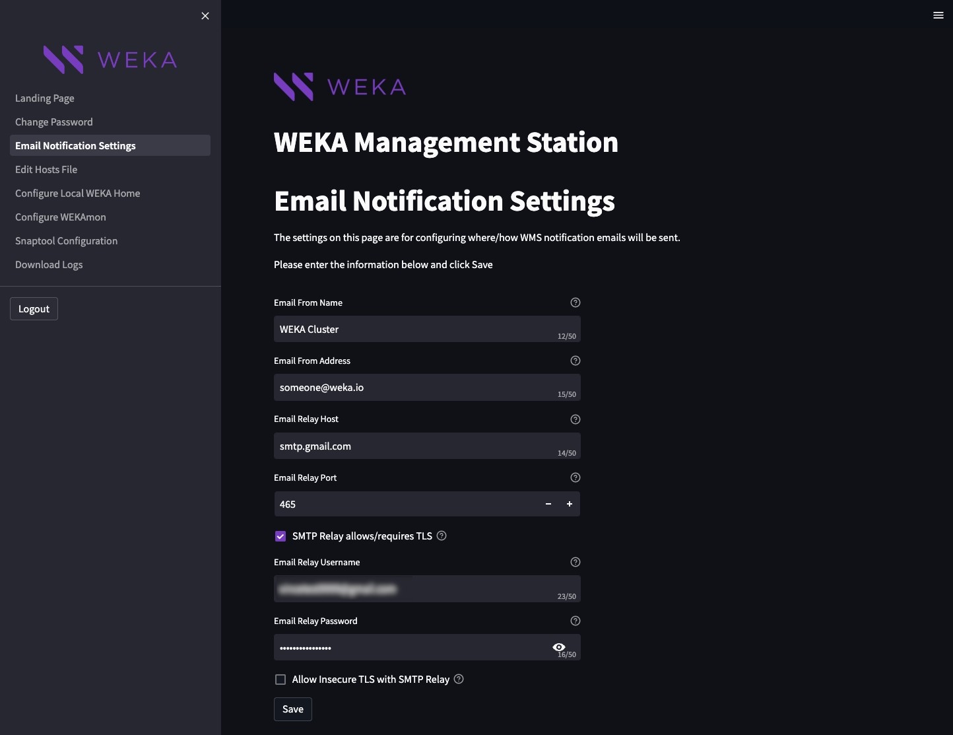
Task: Click help icon for Email Relay Port
Action: (x=575, y=477)
